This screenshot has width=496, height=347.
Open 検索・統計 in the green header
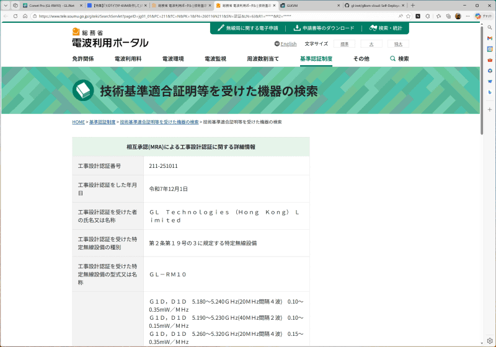click(386, 28)
